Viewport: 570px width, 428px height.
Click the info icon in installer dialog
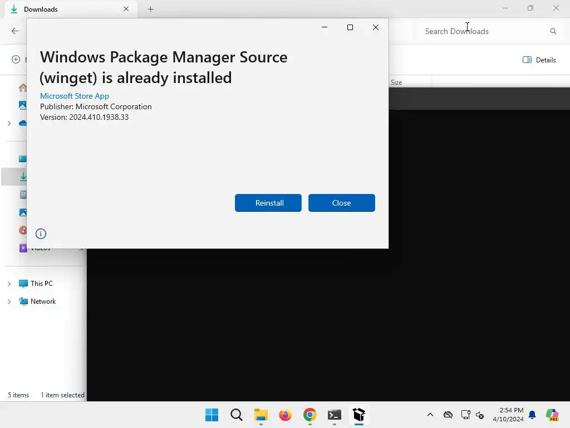coord(41,234)
